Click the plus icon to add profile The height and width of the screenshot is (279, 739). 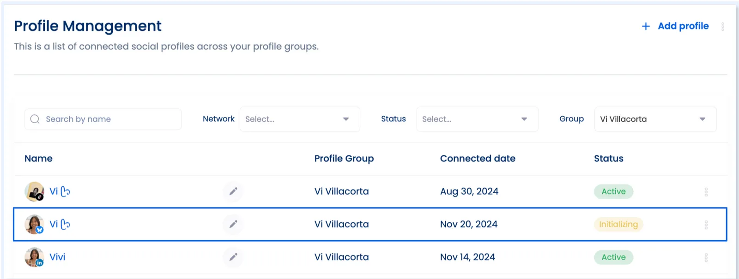click(x=646, y=26)
